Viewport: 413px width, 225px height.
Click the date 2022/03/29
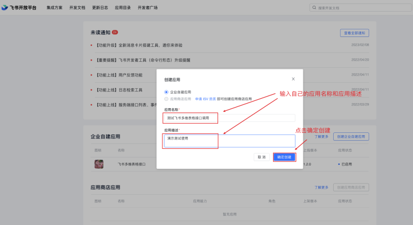click(360, 104)
